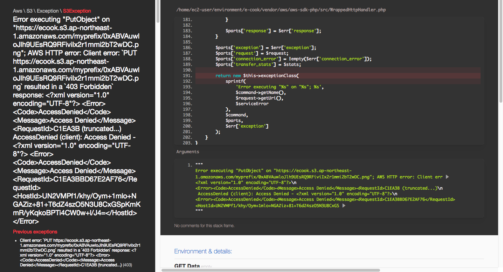Select the "GET Data" section label
This screenshot has height=272, width=503.
(x=187, y=266)
